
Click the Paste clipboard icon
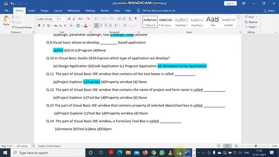coord(6,19)
